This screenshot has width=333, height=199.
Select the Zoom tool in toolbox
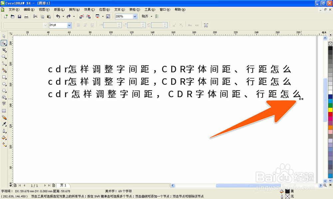(4, 57)
